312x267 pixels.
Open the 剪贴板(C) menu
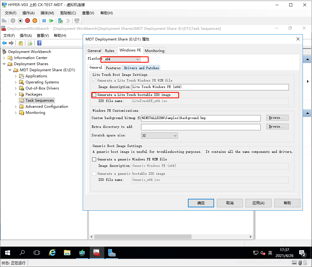coord(68,13)
